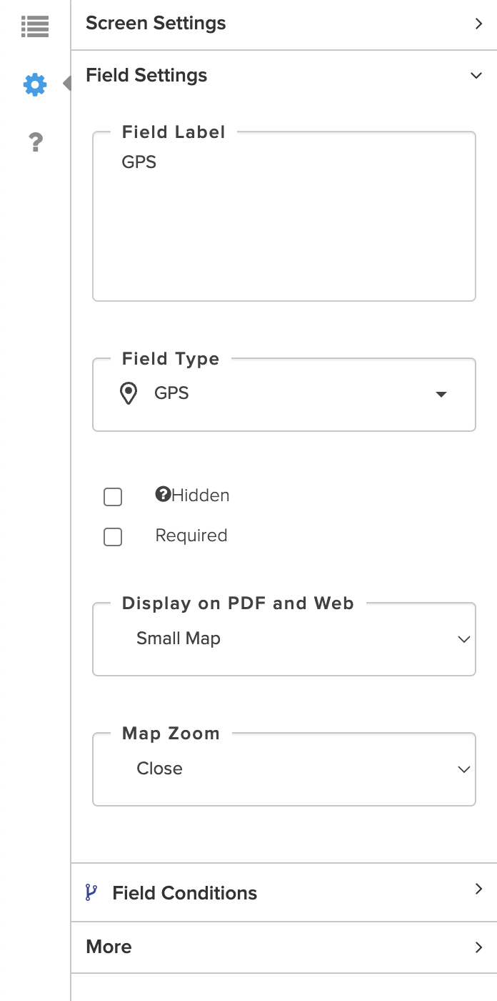Screen dimensions: 497x1001
Task: Enable the Hidden checkbox
Action: coord(113,496)
